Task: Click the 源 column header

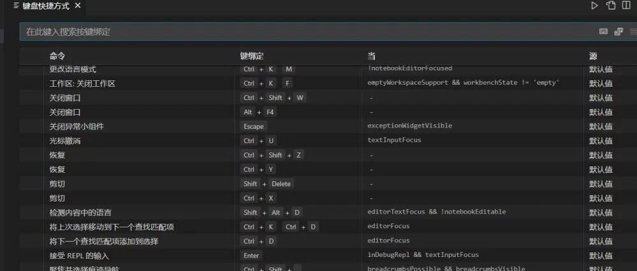Action: pyautogui.click(x=593, y=56)
